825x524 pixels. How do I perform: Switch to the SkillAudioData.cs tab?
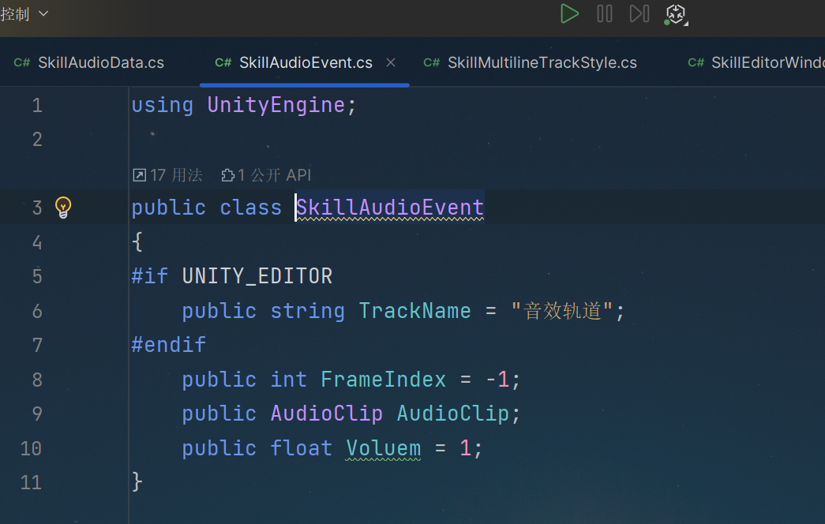100,63
